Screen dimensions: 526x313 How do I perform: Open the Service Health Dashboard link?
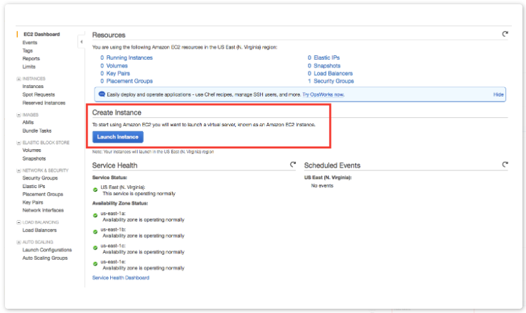121,278
